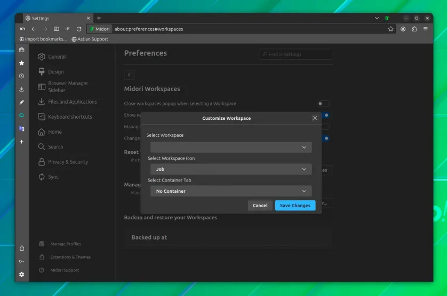
Task: Open the account profile icon
Action: tap(403, 29)
